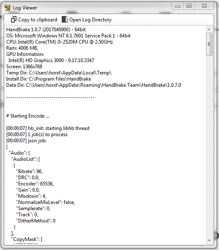This screenshot has height=250, width=219.
Task: Click the 'HandBrake 1.0.7 (2017040900) - 64bit' line
Action: tap(46, 30)
